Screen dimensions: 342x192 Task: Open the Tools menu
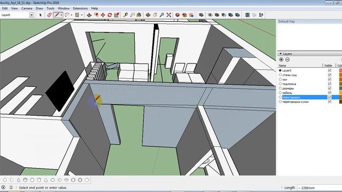(x=50, y=9)
